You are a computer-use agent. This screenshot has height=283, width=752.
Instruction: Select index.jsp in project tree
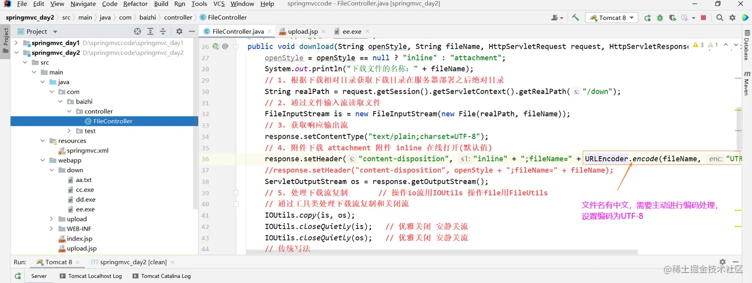click(x=76, y=239)
